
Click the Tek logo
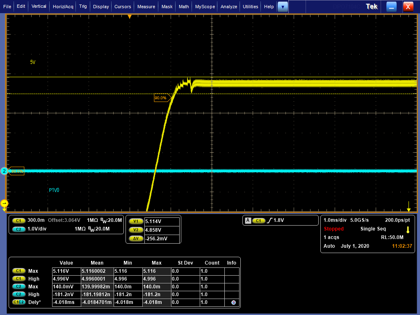[x=372, y=7]
